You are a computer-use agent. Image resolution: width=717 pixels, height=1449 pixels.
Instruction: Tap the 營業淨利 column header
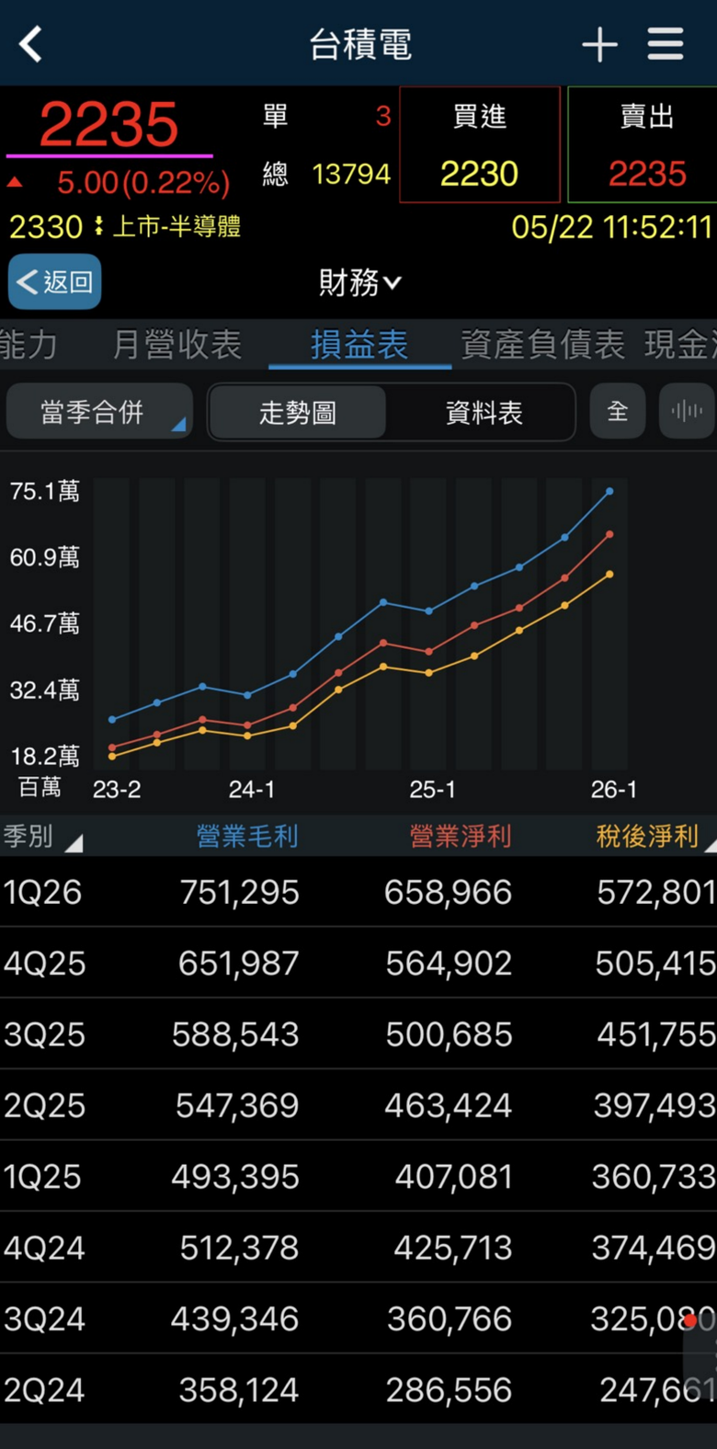point(461,837)
